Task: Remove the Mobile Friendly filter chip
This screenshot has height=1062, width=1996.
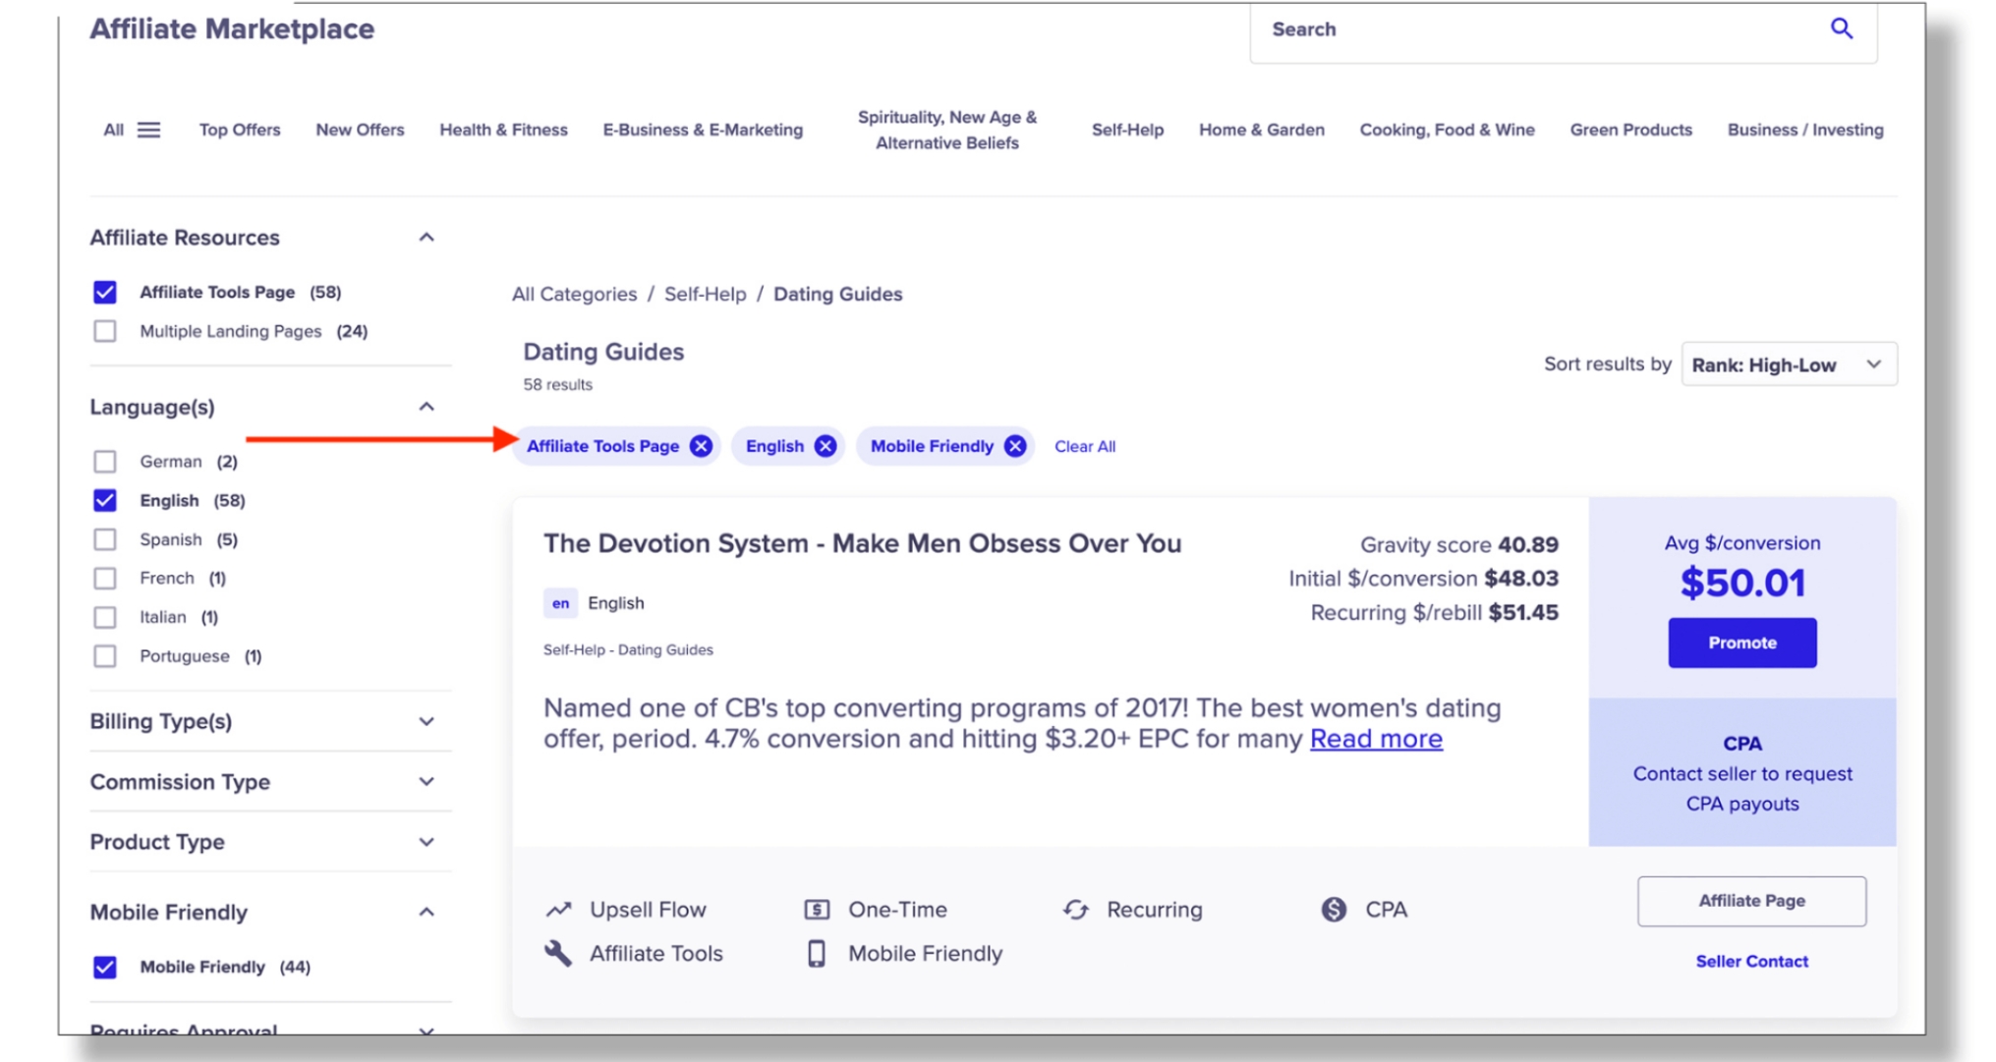Action: coord(1015,446)
